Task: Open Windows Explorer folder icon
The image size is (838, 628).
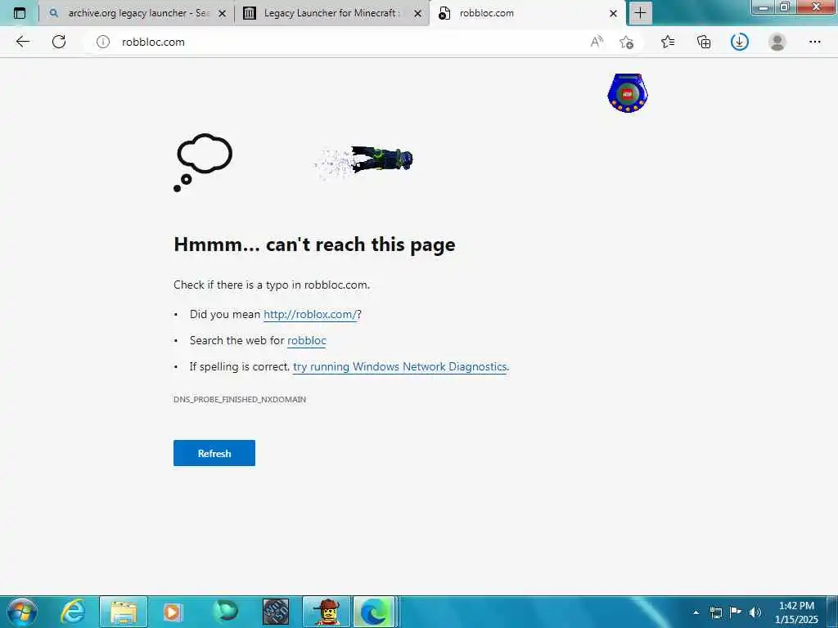Action: point(124,612)
